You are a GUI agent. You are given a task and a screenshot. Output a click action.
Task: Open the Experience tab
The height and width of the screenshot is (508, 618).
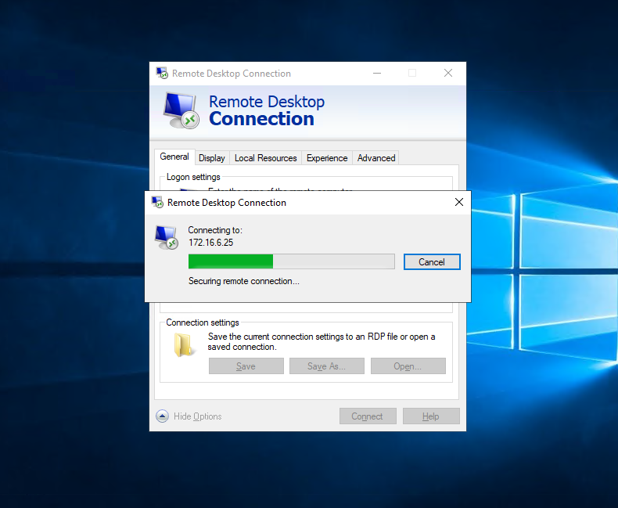coord(327,158)
